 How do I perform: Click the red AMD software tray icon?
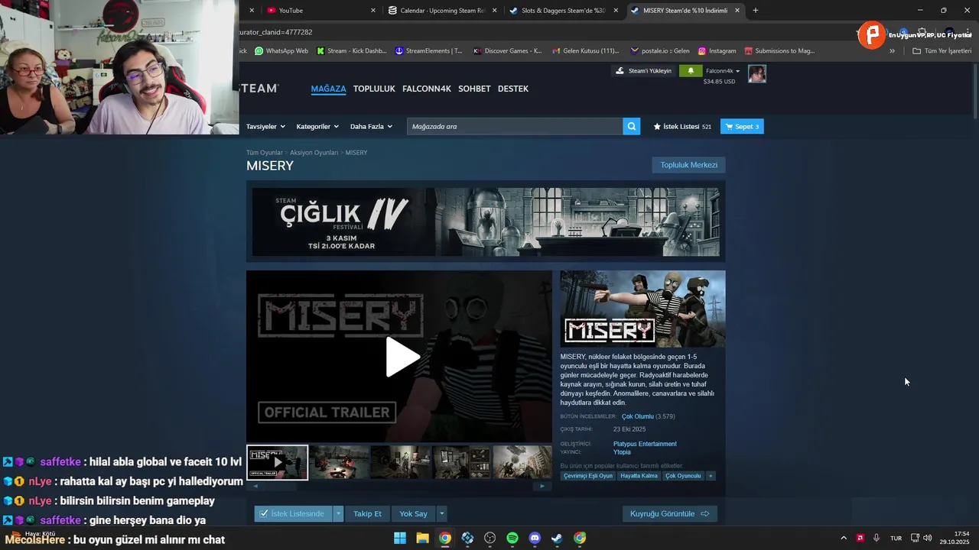pyautogui.click(x=860, y=538)
